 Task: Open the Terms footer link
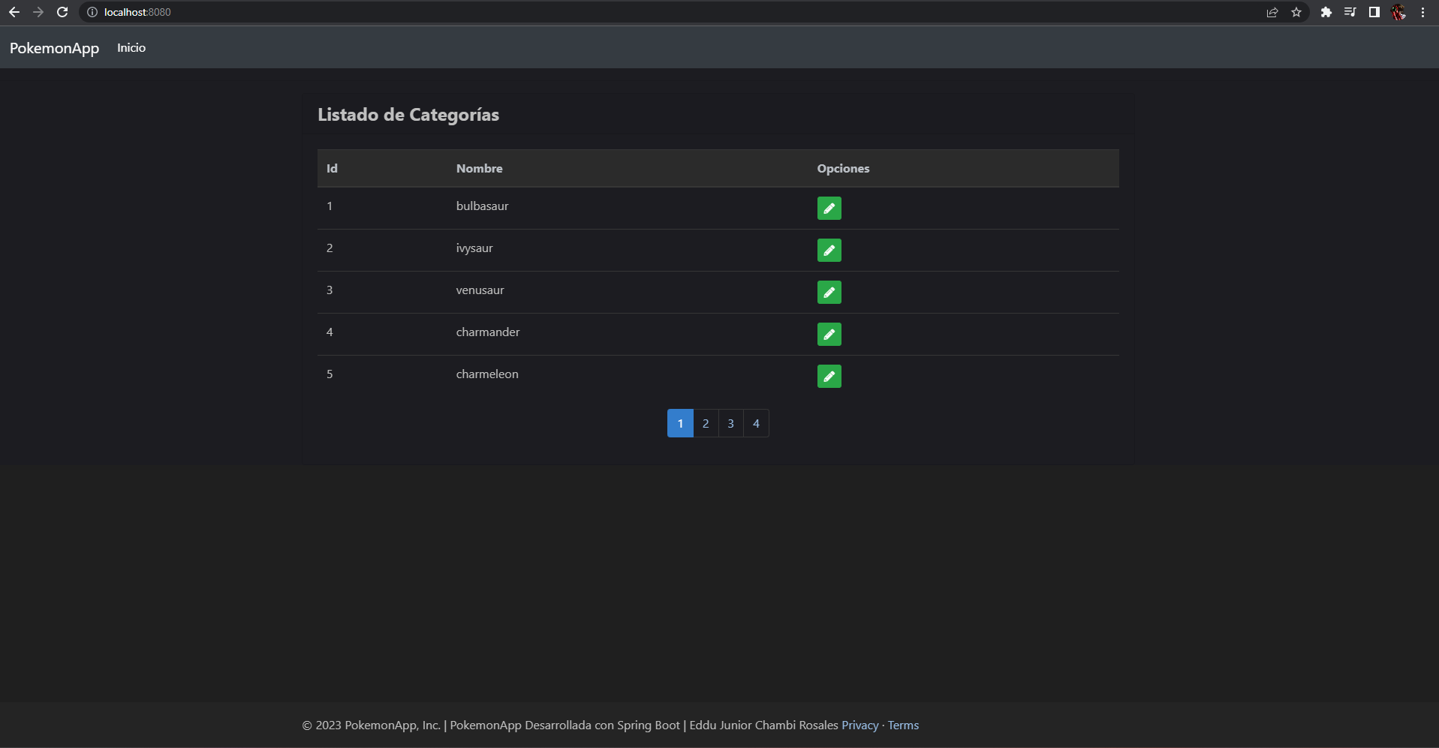903,725
